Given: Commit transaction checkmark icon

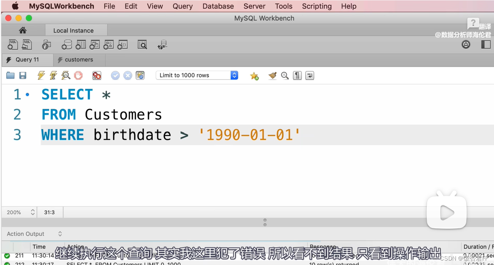Looking at the screenshot, I should coord(115,76).
